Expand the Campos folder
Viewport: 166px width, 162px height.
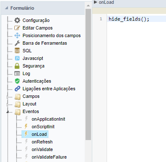7,97
